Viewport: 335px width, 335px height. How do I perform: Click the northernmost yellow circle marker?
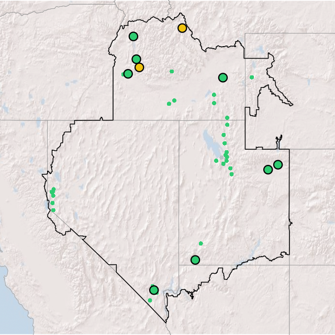click(182, 28)
